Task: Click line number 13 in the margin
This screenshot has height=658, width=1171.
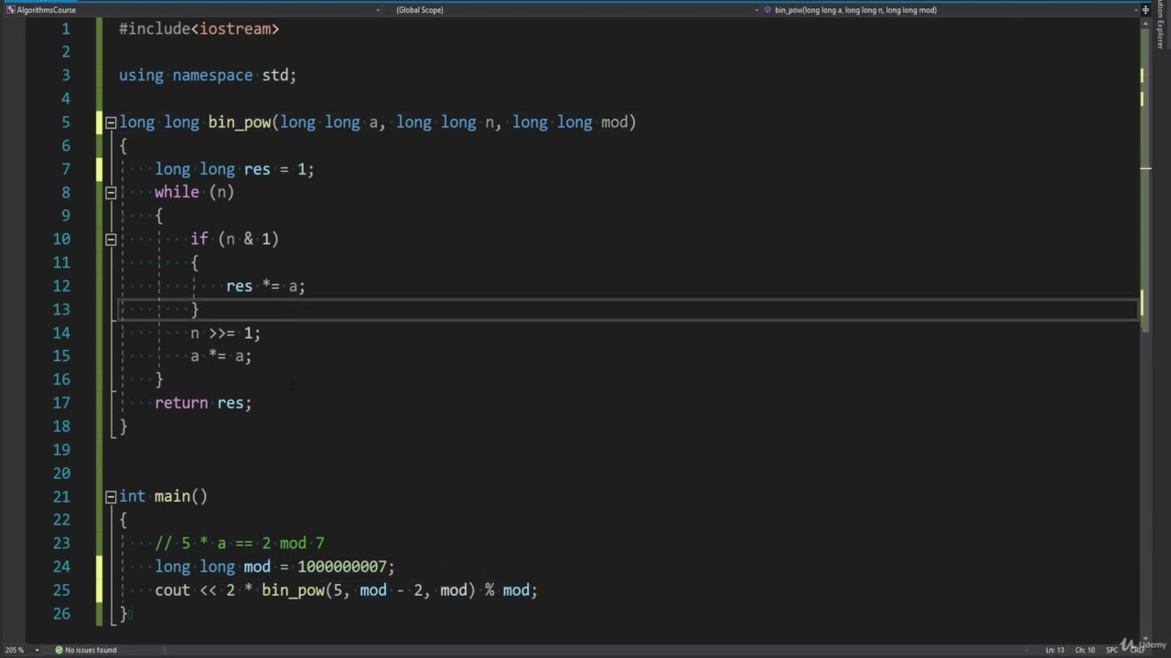Action: [61, 309]
